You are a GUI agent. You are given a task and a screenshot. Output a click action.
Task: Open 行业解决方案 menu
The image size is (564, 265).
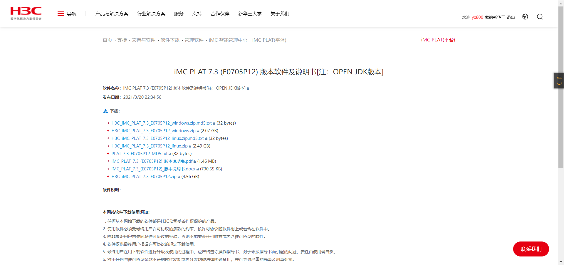tap(151, 14)
